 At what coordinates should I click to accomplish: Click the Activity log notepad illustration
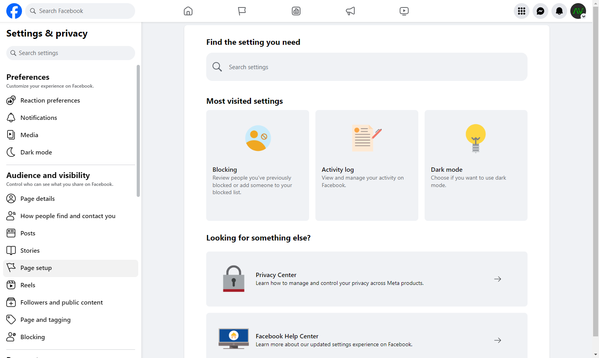click(x=366, y=138)
